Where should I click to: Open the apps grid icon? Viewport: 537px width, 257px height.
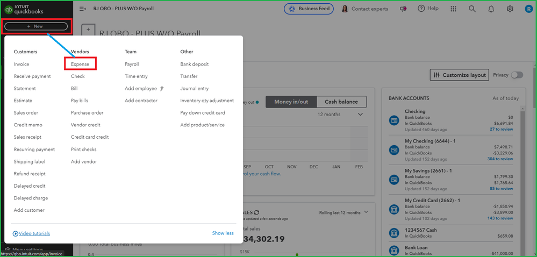pyautogui.click(x=453, y=9)
